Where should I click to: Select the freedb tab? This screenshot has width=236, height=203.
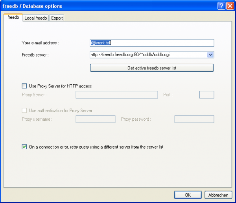(13, 18)
